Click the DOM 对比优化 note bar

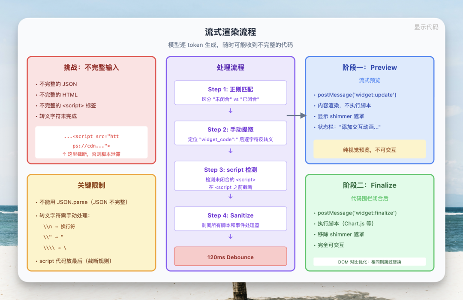(x=370, y=261)
